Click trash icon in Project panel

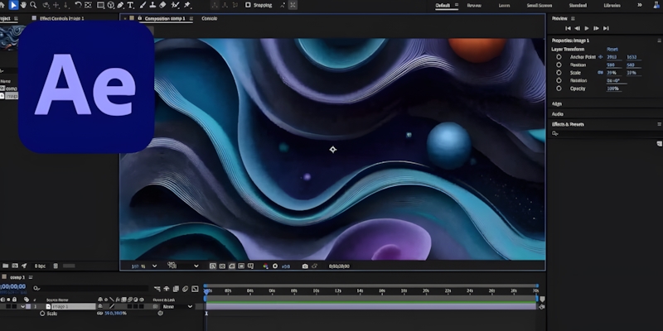[56, 266]
